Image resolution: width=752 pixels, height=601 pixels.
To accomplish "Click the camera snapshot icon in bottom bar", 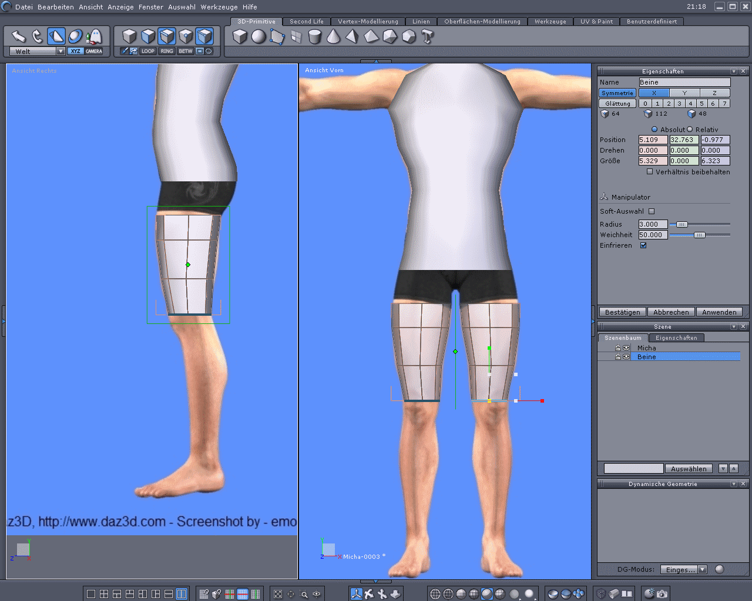I will [x=662, y=594].
